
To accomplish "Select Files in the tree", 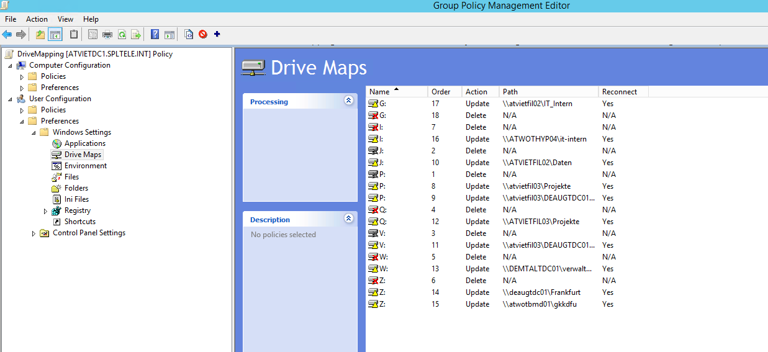I will tap(71, 177).
